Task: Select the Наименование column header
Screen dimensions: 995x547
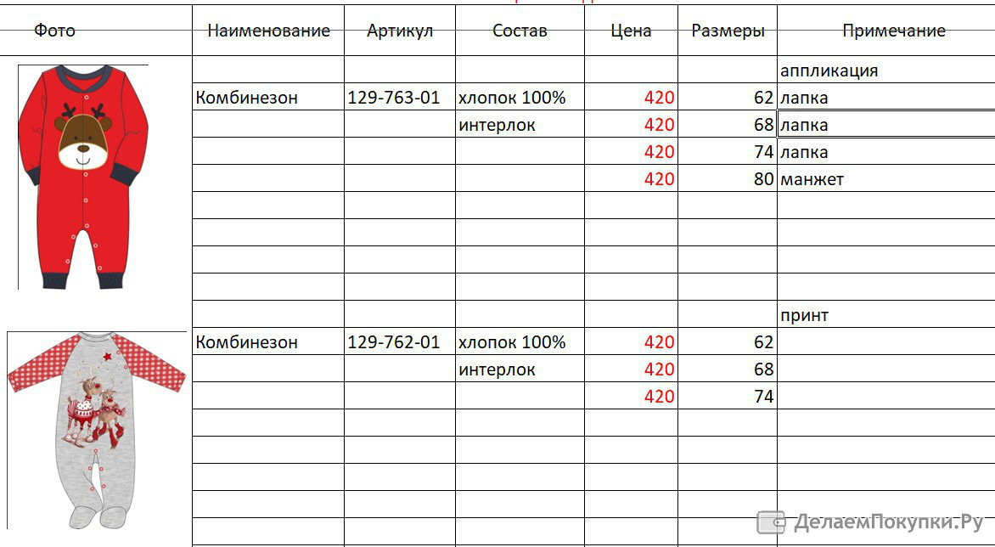Action: pyautogui.click(x=268, y=31)
